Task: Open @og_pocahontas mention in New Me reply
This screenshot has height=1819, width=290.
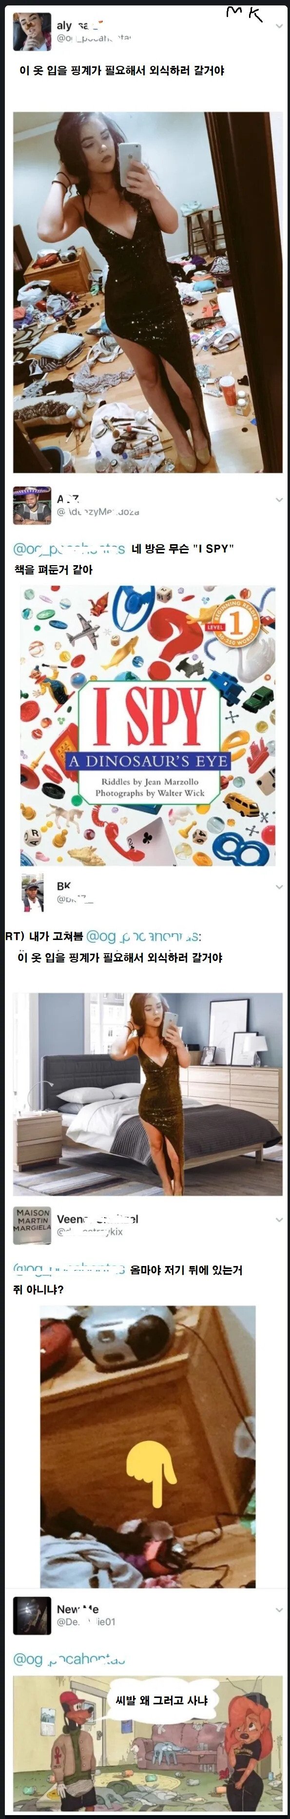Action: pyautogui.click(x=69, y=1659)
